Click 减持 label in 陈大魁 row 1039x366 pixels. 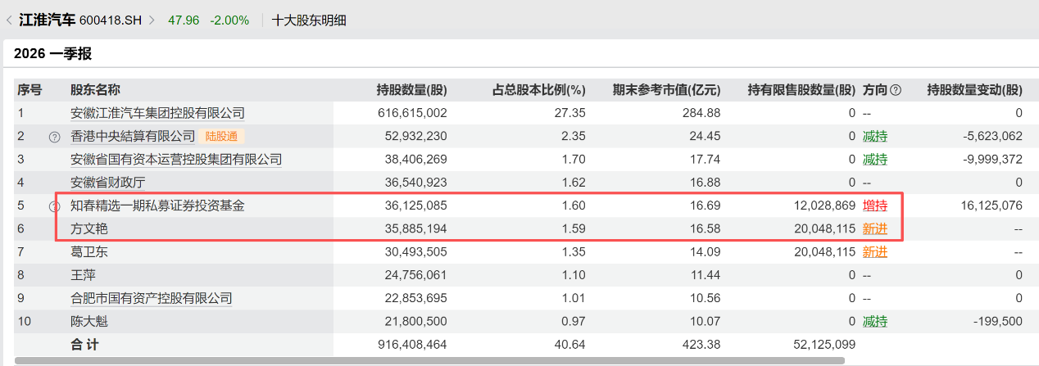[x=874, y=322]
